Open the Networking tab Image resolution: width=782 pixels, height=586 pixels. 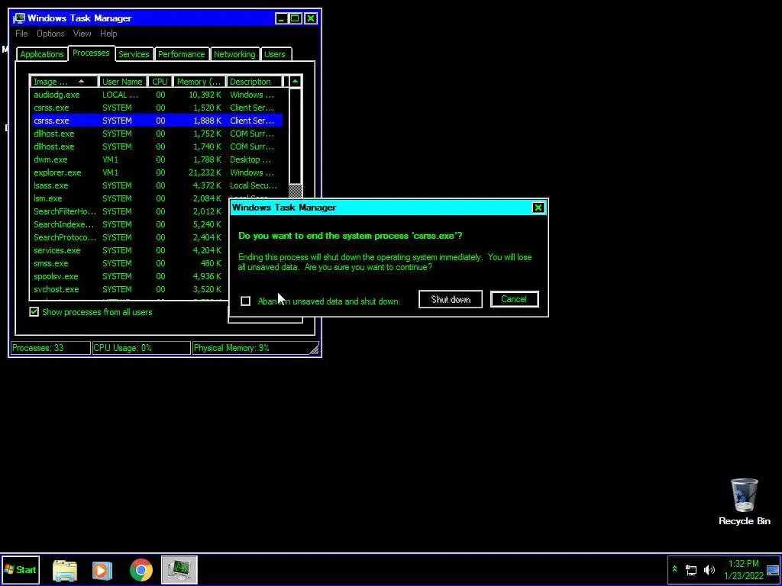tap(234, 54)
